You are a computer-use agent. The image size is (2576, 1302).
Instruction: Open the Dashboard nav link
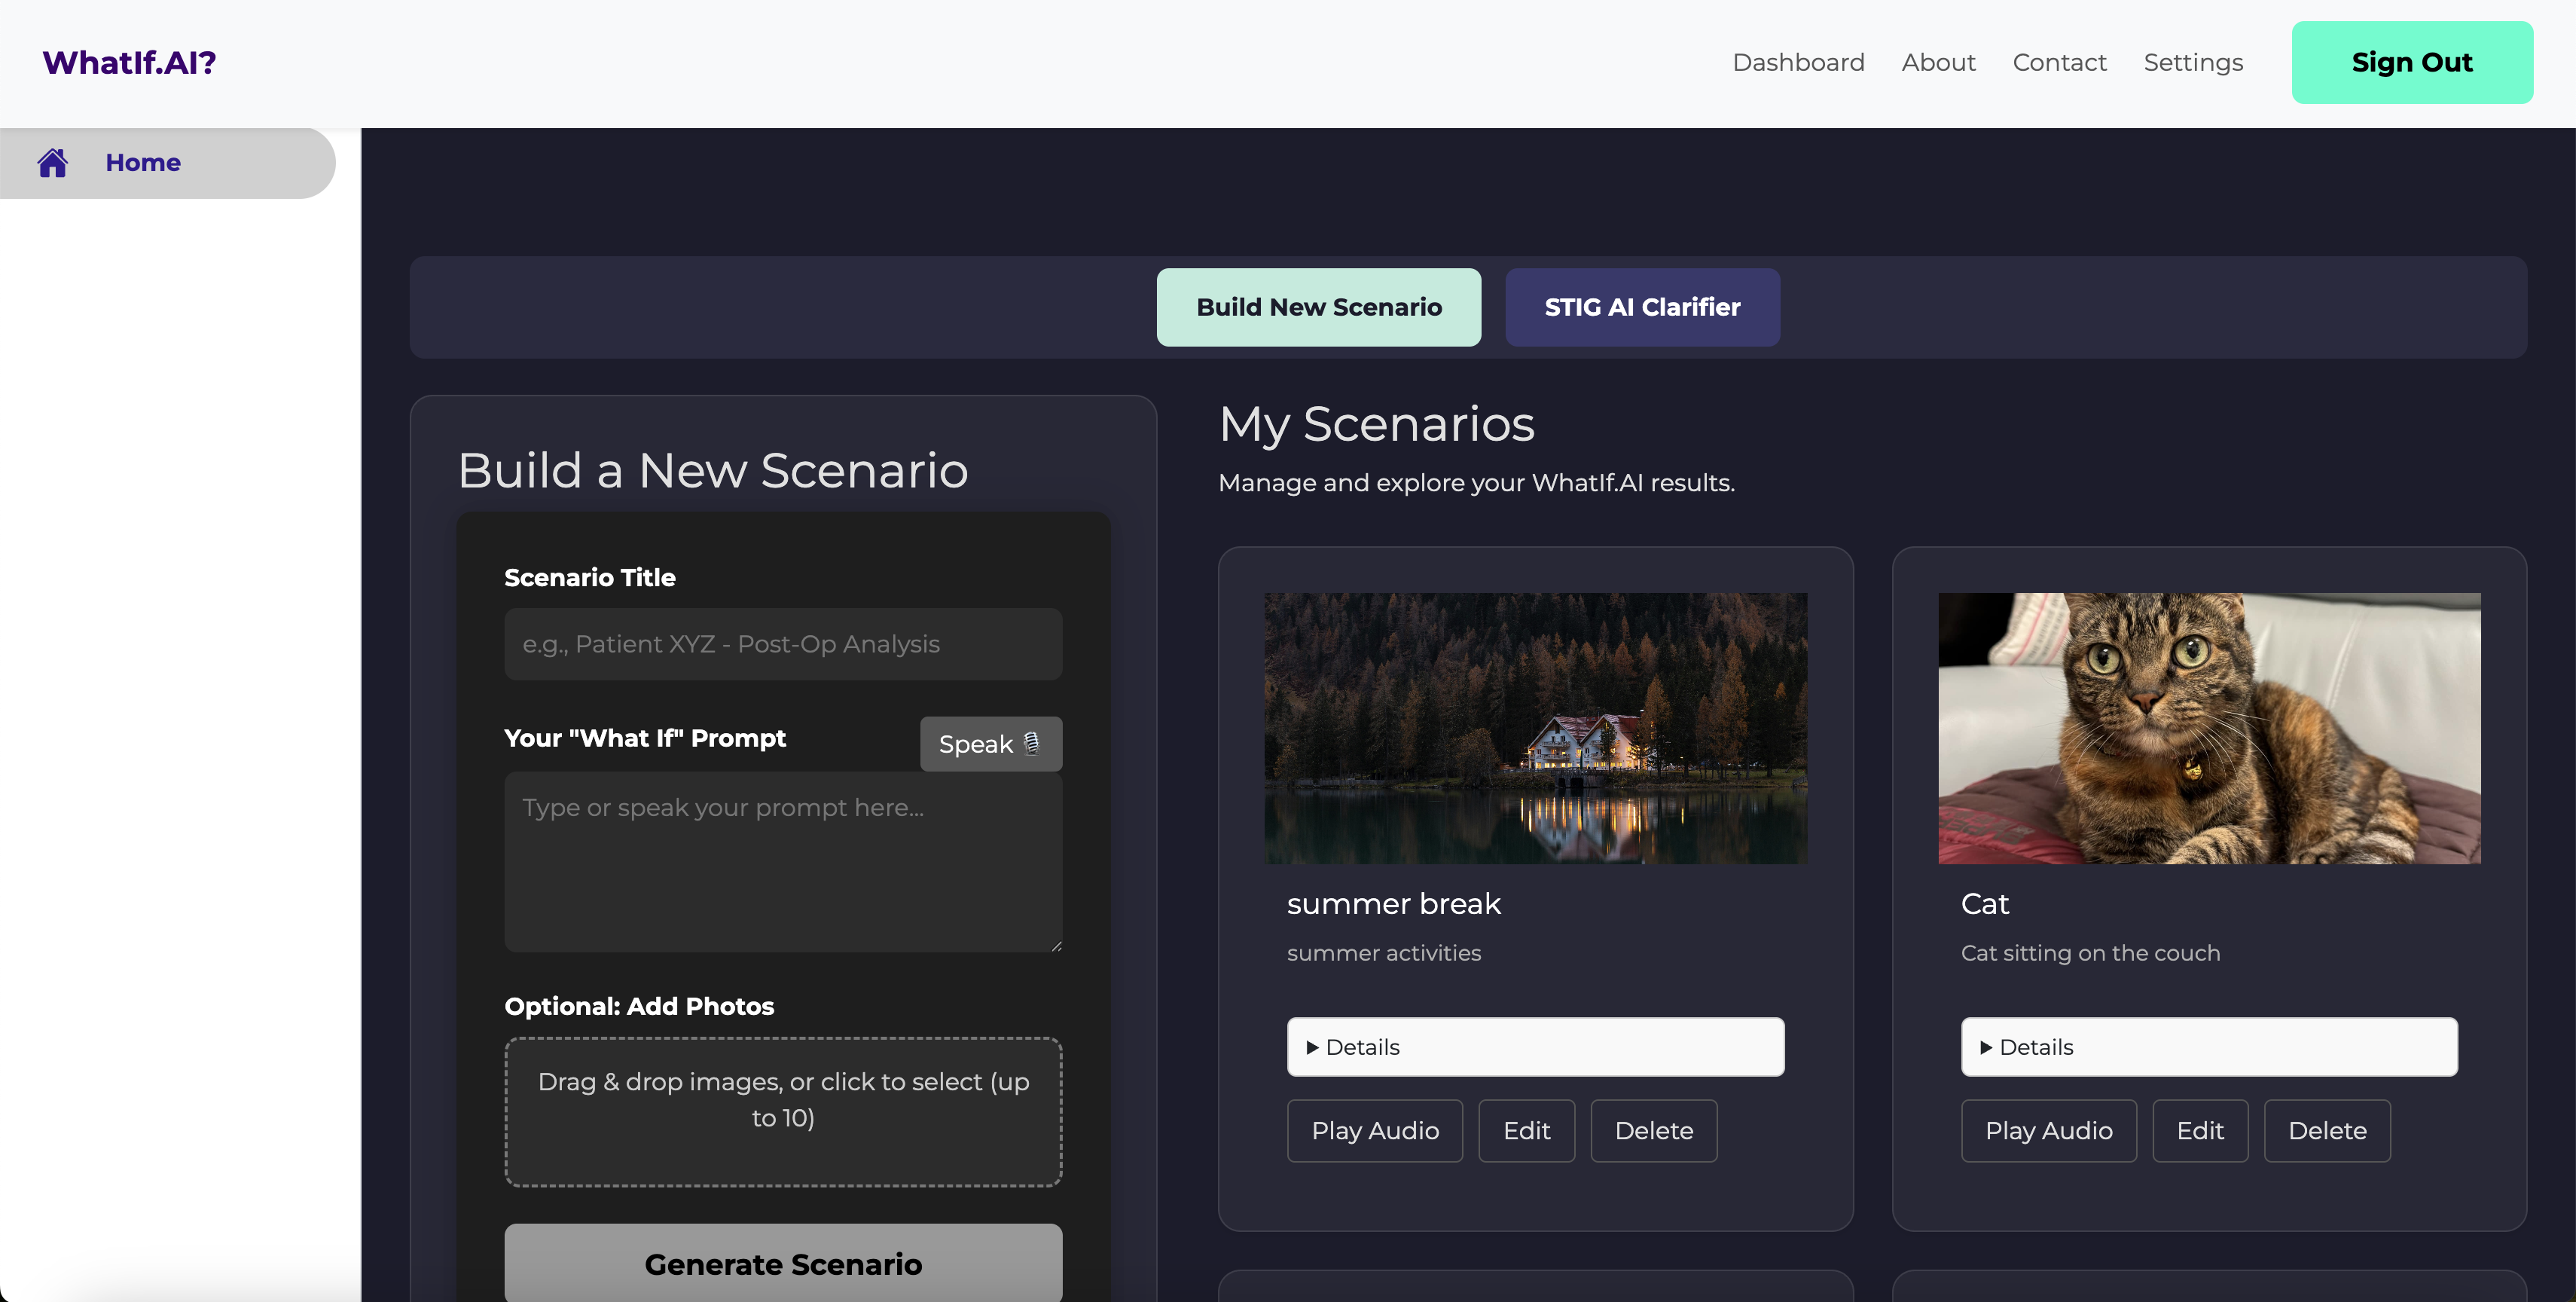[x=1798, y=62]
